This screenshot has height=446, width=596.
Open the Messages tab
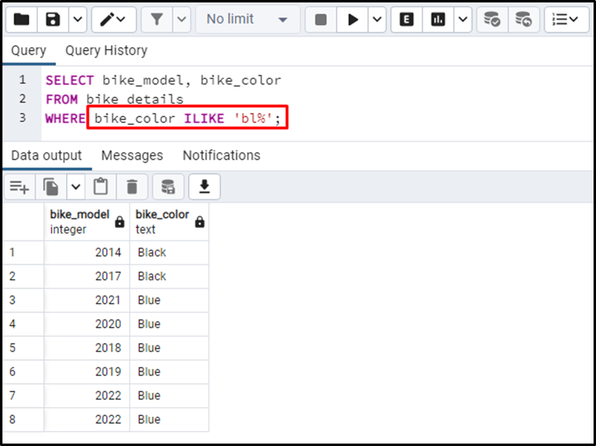point(132,155)
